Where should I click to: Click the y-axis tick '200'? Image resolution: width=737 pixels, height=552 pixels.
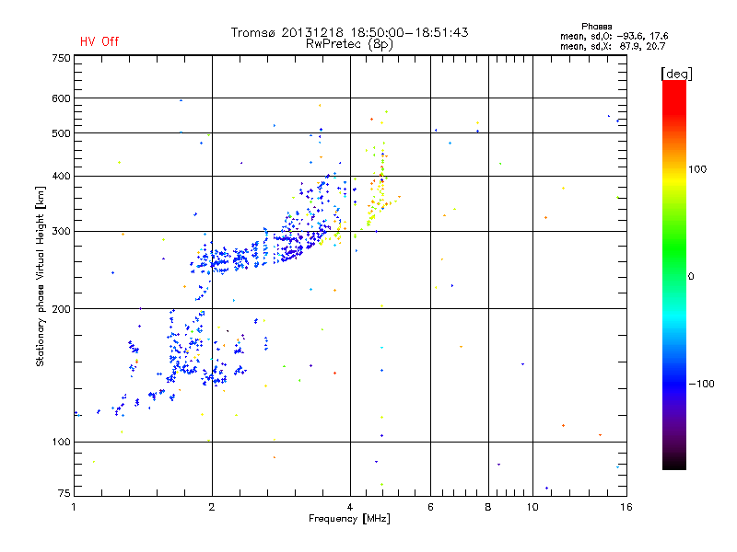[x=61, y=309]
